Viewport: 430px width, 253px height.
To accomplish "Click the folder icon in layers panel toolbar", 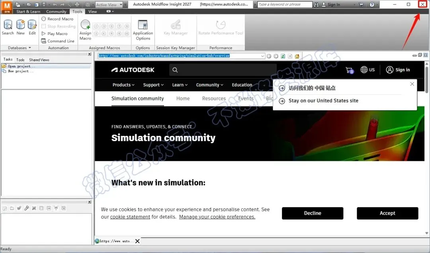I will pos(12,208).
